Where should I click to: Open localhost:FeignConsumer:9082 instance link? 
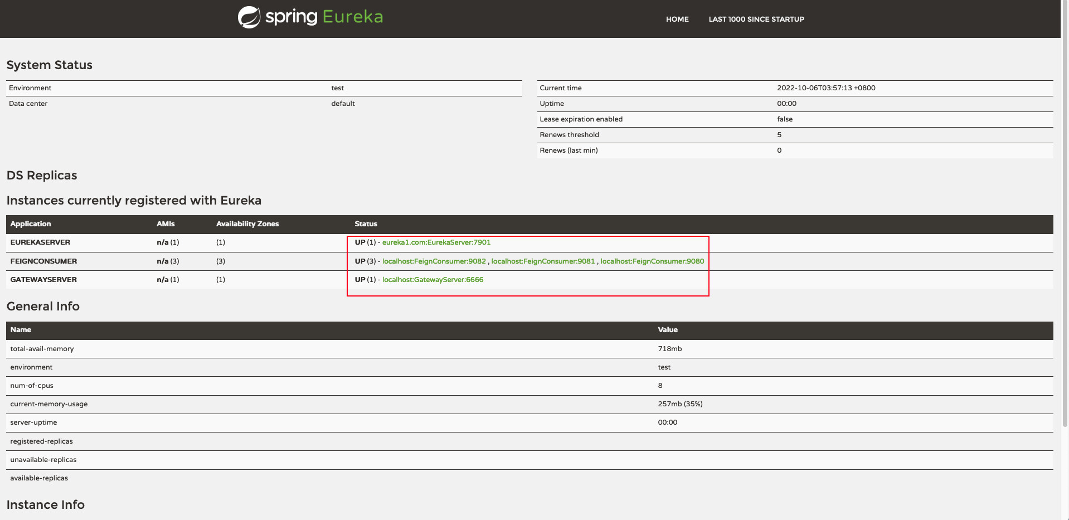[x=434, y=261]
